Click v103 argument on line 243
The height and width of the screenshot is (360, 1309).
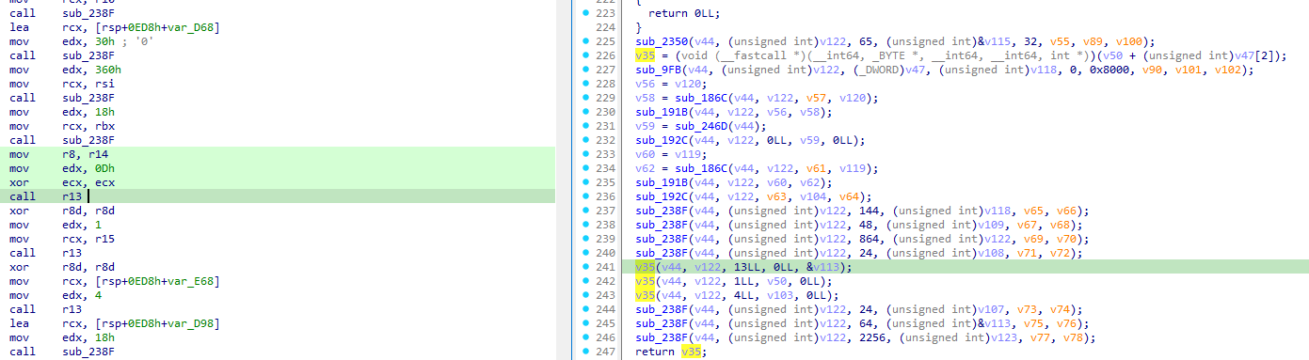[x=780, y=295]
